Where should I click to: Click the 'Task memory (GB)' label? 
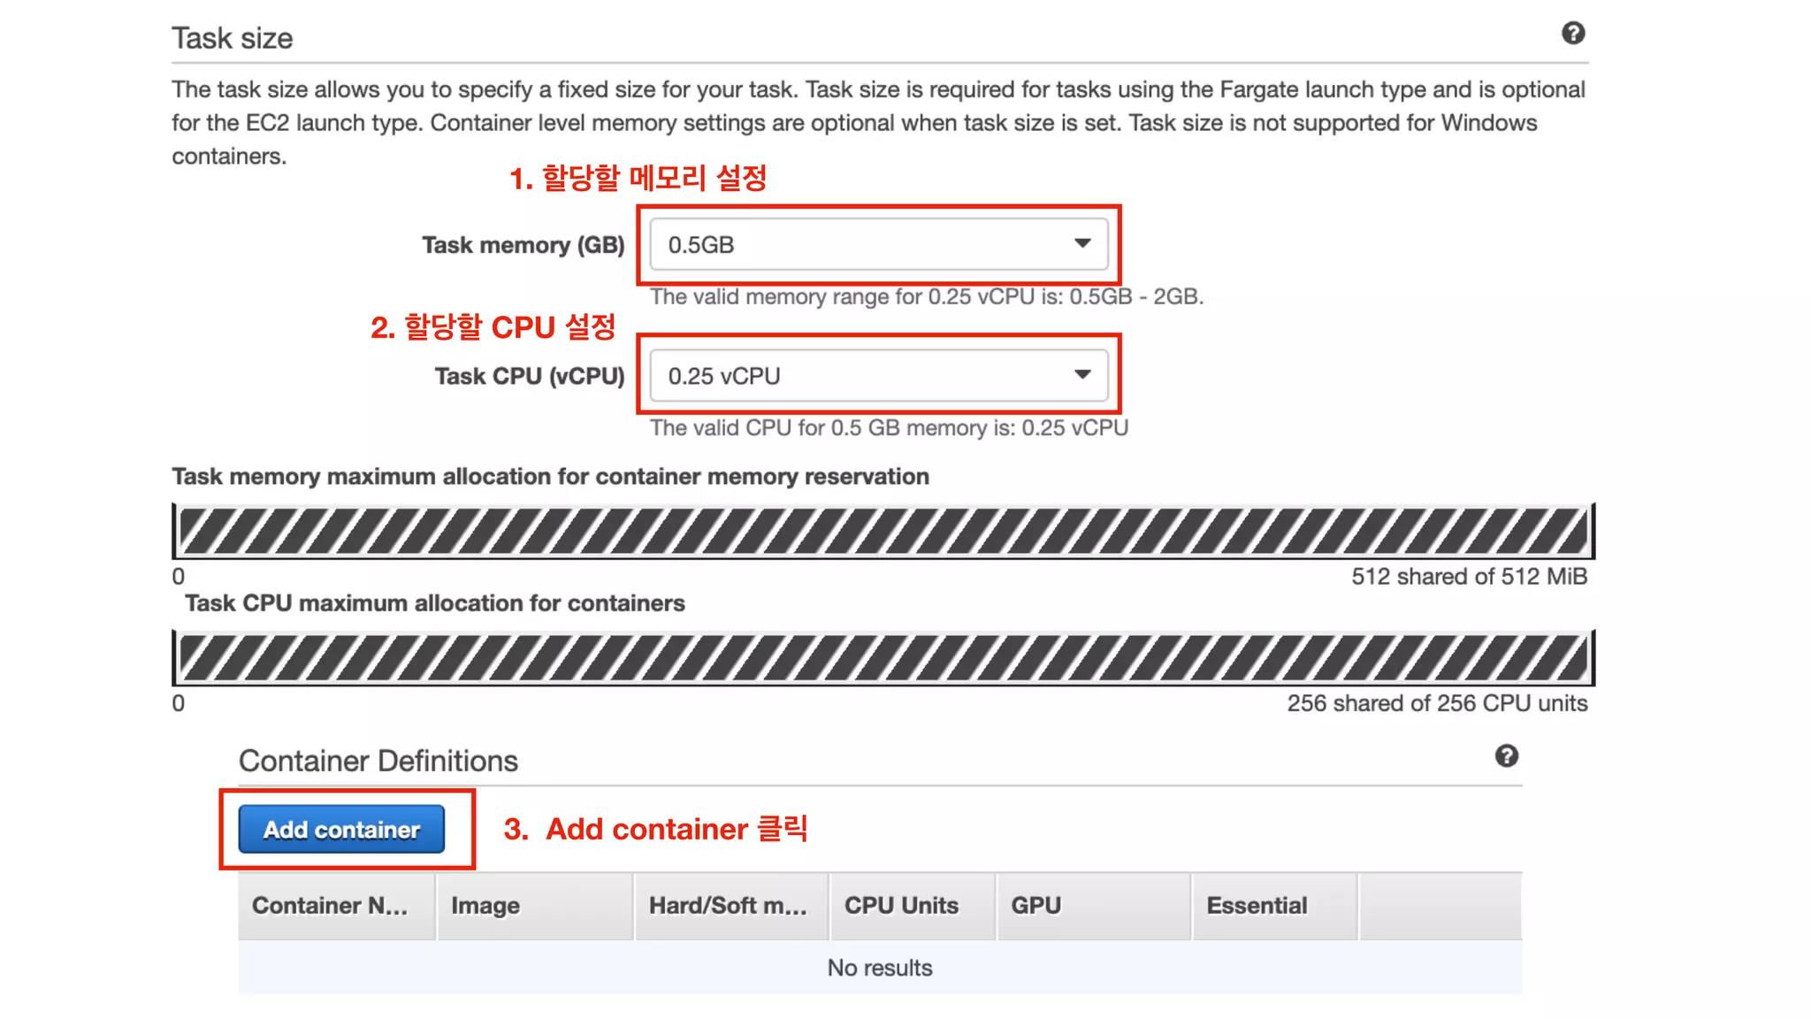coord(523,245)
